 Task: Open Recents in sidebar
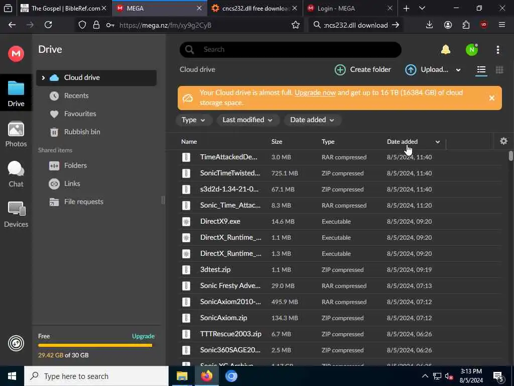[69, 95]
